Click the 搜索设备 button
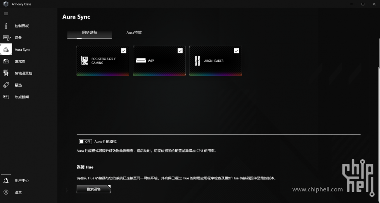380x203 pixels. tap(93, 189)
